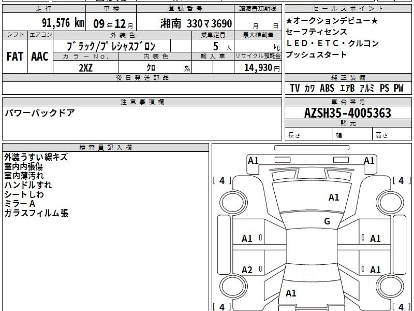This screenshot has height=311, width=414.
Task: Click the セールスポイント header
Action: click(348, 9)
